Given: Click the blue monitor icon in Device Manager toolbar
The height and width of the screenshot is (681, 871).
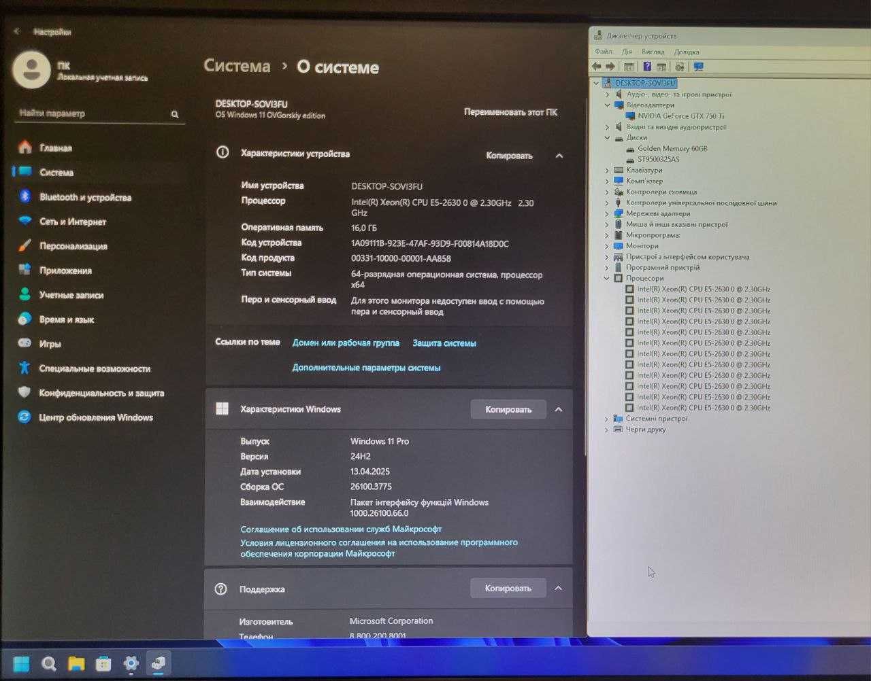Looking at the screenshot, I should pyautogui.click(x=698, y=67).
